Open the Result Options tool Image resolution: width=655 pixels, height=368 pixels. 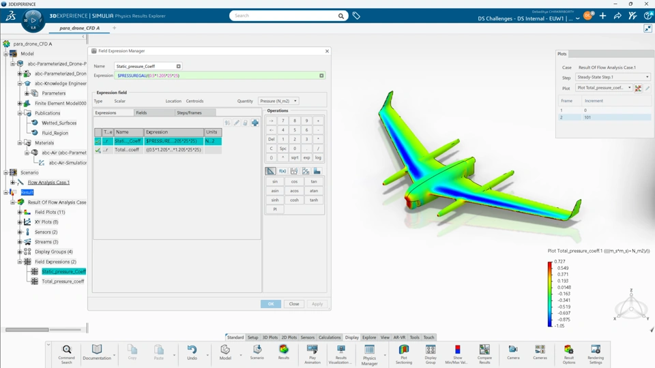click(x=568, y=350)
